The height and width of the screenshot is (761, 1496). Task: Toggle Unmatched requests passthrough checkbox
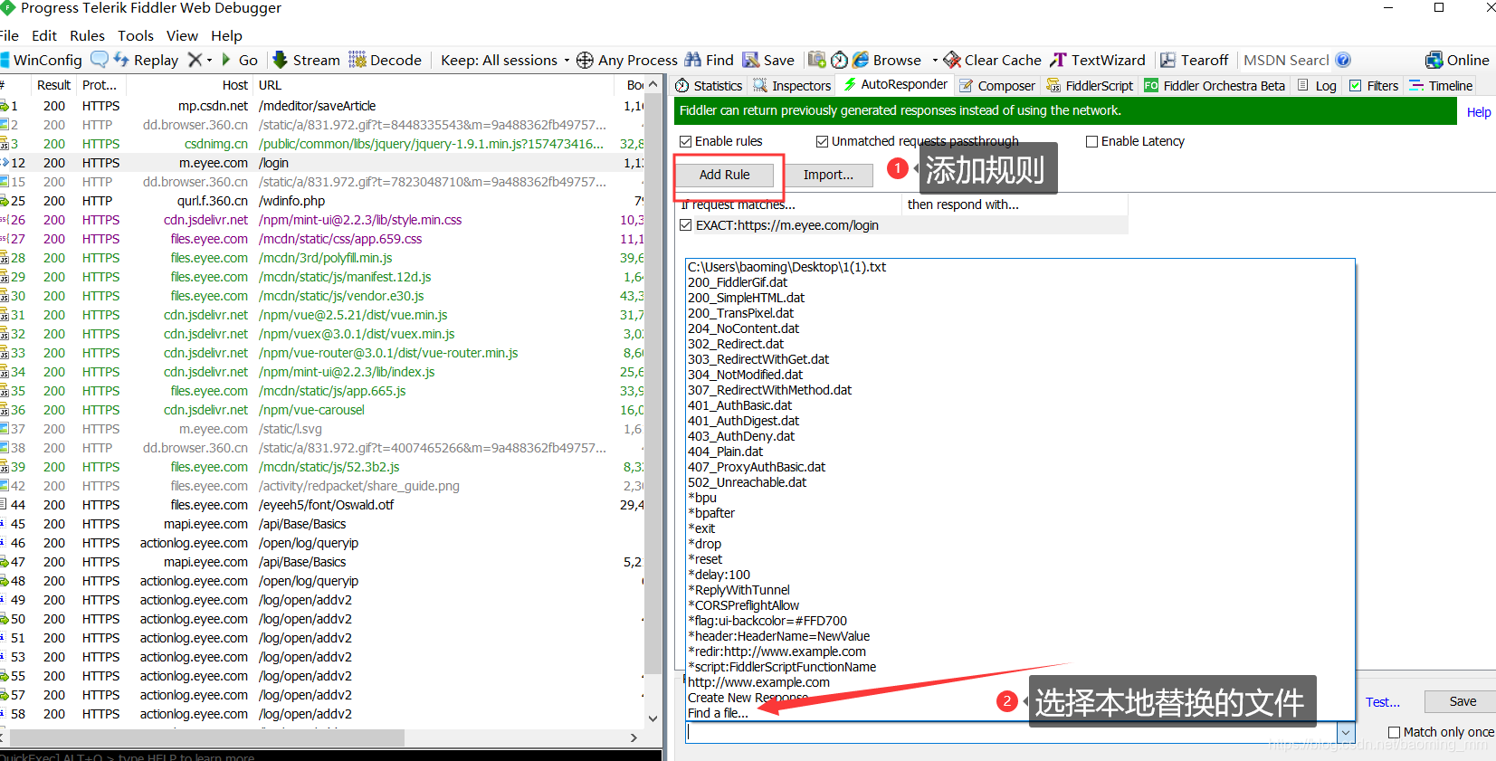(x=823, y=141)
